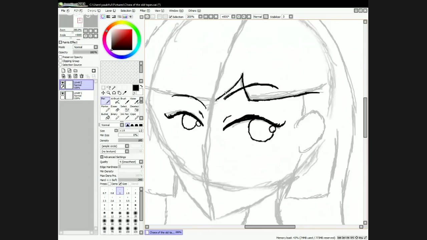Activate the zoom magnifier tool
427x240 pixels.
[x=108, y=93]
